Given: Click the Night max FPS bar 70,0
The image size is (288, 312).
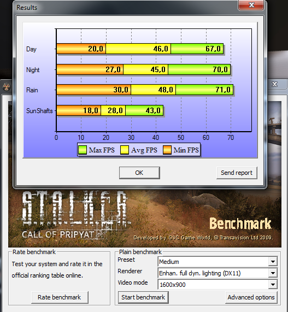Looking at the screenshot, I should click(199, 69).
